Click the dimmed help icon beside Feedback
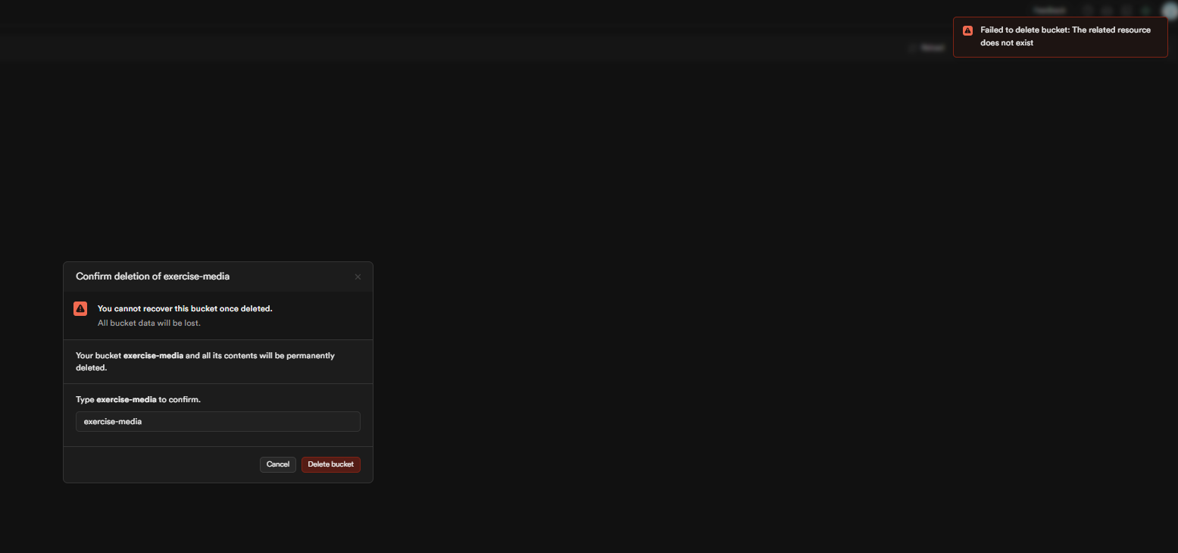The image size is (1178, 553). click(x=1087, y=11)
